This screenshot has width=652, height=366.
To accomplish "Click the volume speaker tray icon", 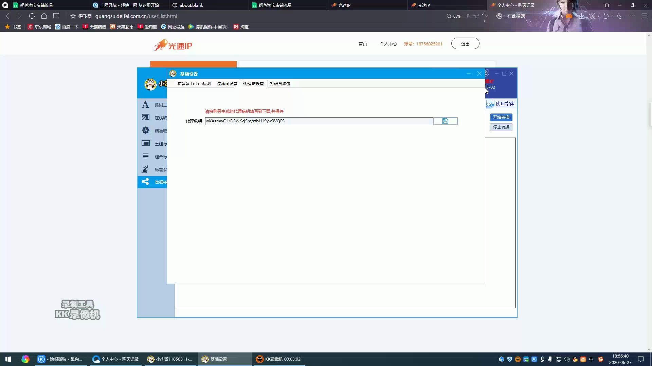I will pyautogui.click(x=566, y=359).
